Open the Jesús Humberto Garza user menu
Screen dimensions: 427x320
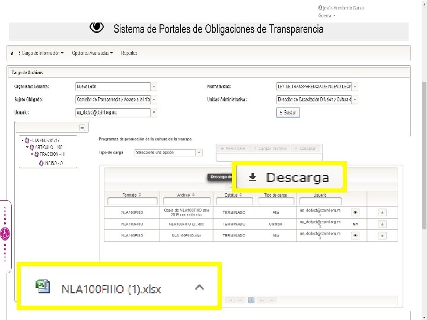coord(340,11)
